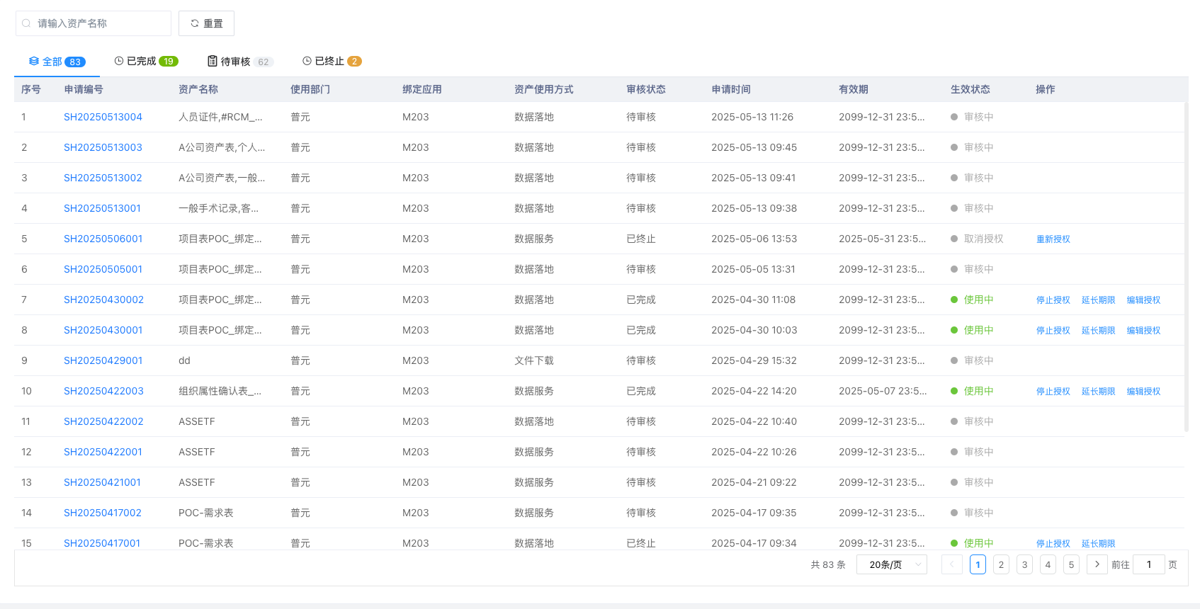Open the 20条/页 page size dropdown

891,564
